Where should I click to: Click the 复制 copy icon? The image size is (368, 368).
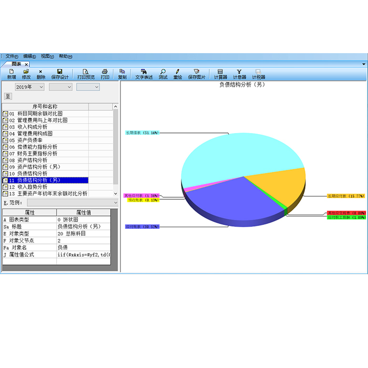pyautogui.click(x=122, y=74)
